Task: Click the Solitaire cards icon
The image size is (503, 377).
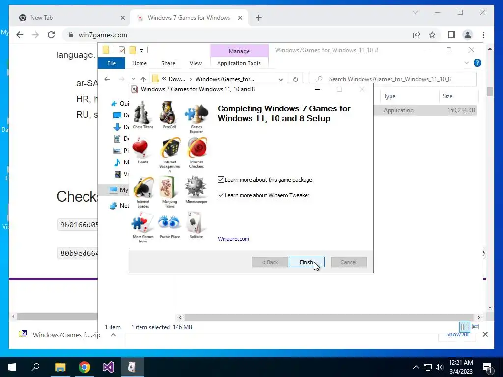Action: 196,222
